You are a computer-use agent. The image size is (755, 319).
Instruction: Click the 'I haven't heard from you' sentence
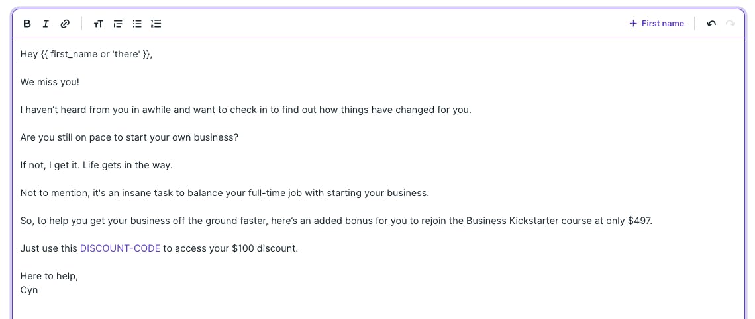[246, 110]
